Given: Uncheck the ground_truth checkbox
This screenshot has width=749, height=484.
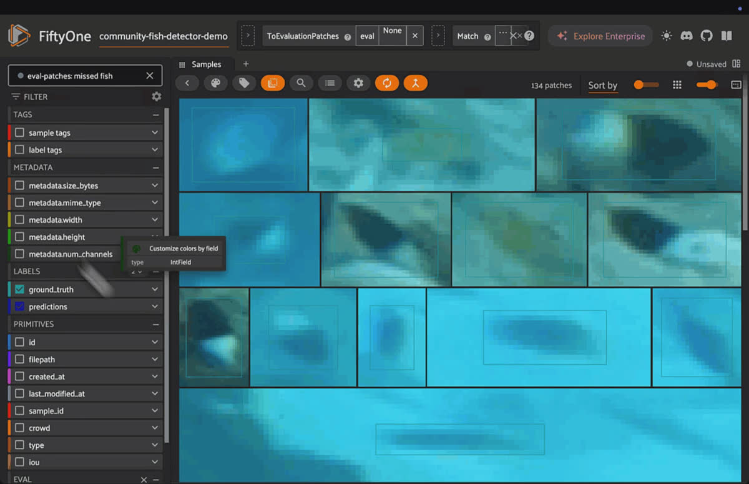Looking at the screenshot, I should tap(19, 289).
